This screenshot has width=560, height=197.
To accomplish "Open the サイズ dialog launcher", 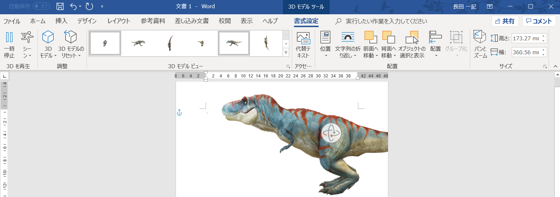I will click(545, 67).
